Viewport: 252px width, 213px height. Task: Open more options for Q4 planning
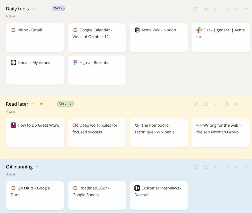click(246, 167)
